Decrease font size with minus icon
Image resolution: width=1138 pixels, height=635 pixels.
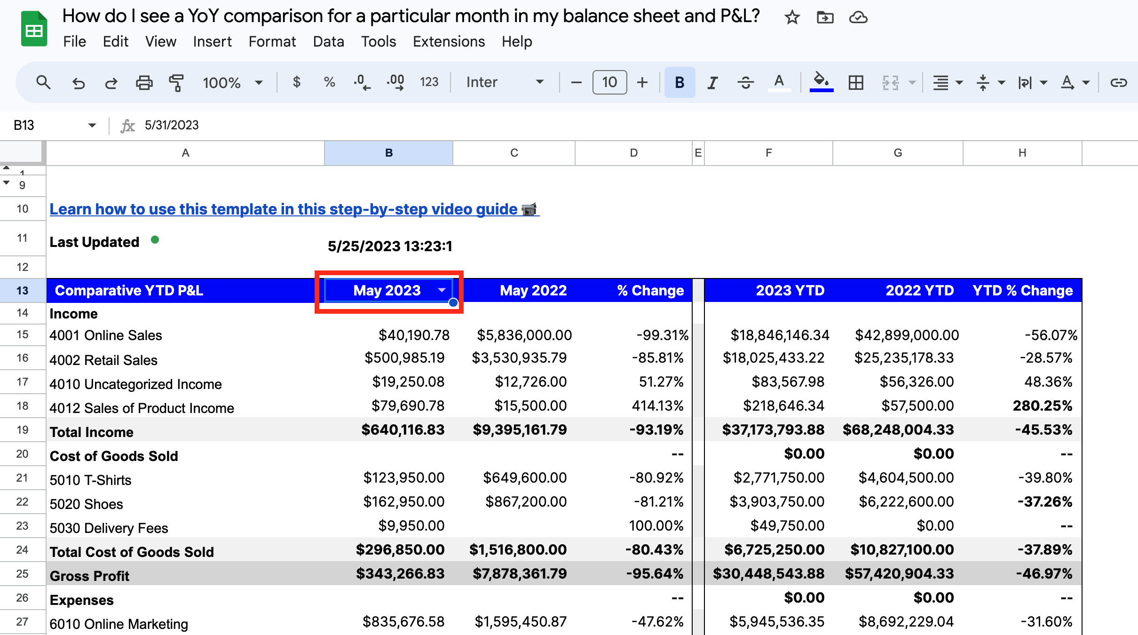point(576,82)
